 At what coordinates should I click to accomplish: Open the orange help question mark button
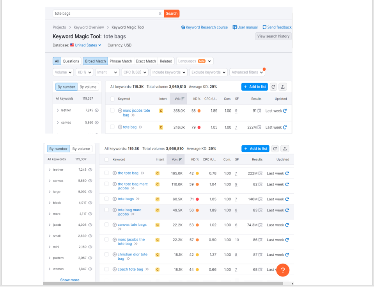coord(283,270)
